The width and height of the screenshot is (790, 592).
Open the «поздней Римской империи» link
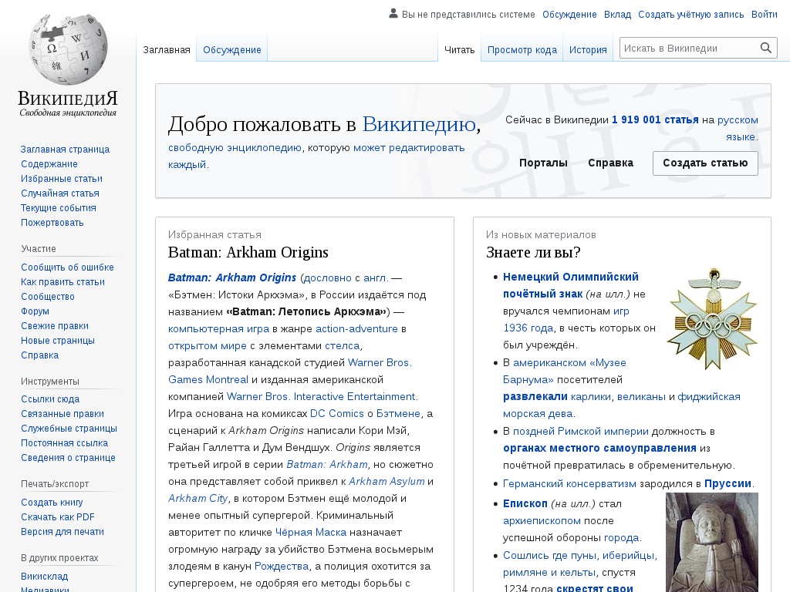(x=581, y=432)
